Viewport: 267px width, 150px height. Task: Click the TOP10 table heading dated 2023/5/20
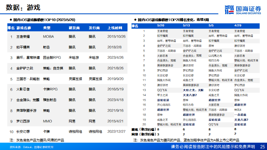click(44, 20)
